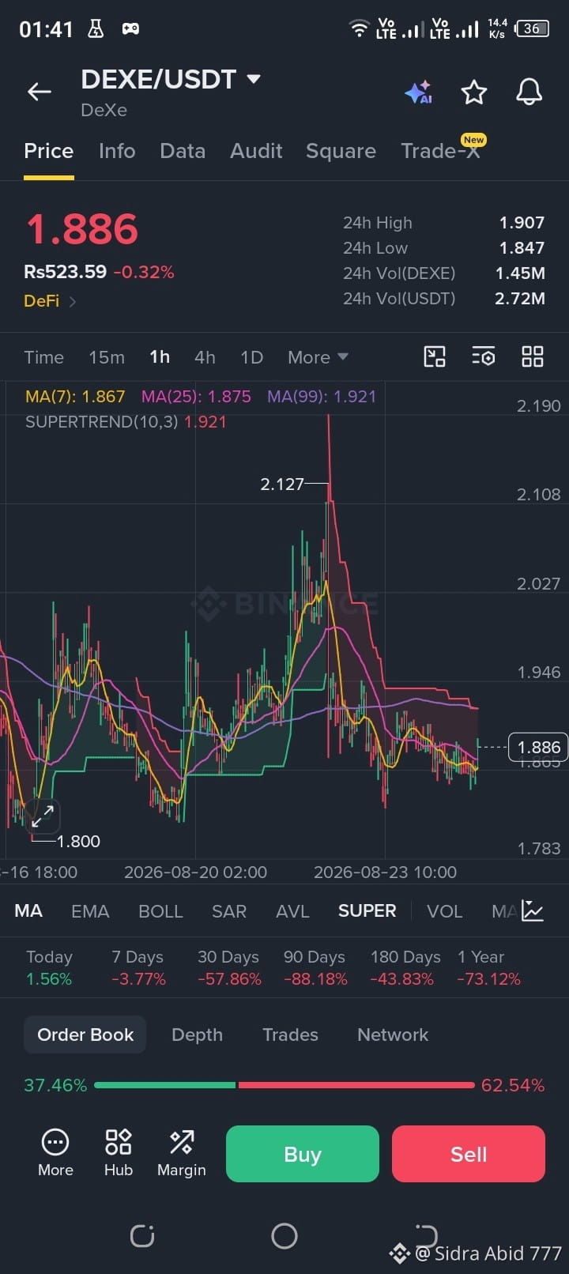Select the 1h chart interval
Image resolution: width=569 pixels, height=1274 pixels.
160,357
